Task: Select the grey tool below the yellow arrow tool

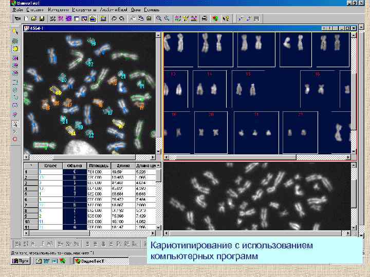Action: [15, 41]
